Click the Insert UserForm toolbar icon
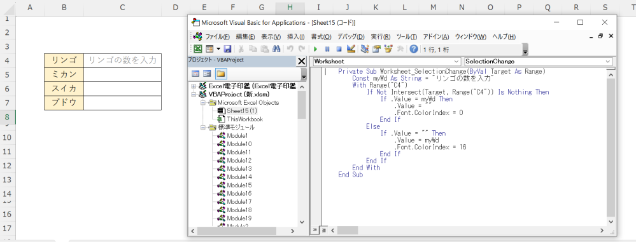Image resolution: width=636 pixels, height=242 pixels. (209, 49)
